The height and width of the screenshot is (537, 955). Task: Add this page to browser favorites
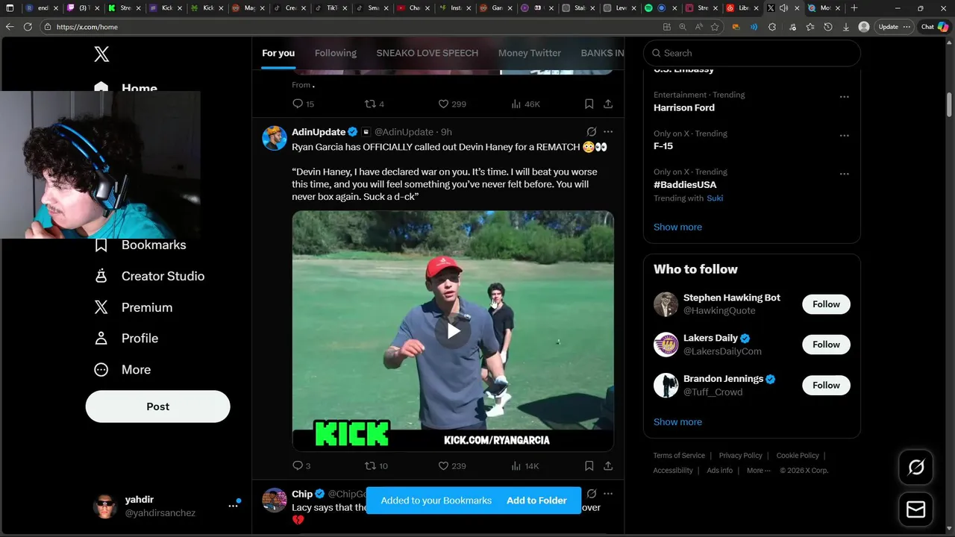click(715, 26)
